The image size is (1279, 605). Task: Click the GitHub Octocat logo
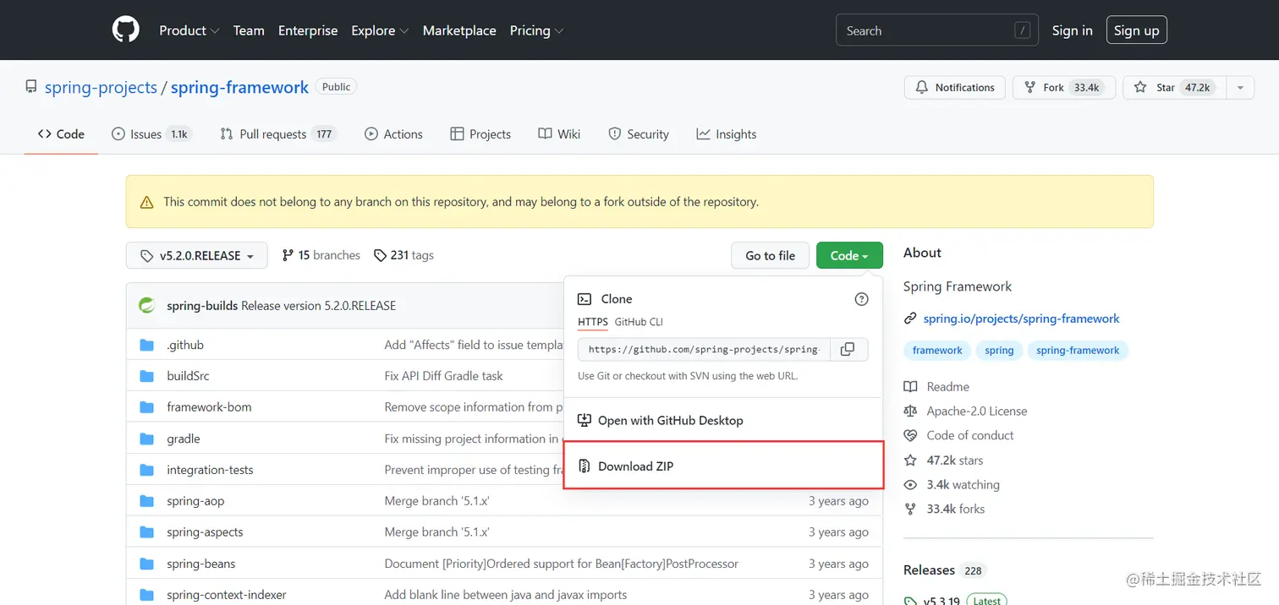point(125,30)
